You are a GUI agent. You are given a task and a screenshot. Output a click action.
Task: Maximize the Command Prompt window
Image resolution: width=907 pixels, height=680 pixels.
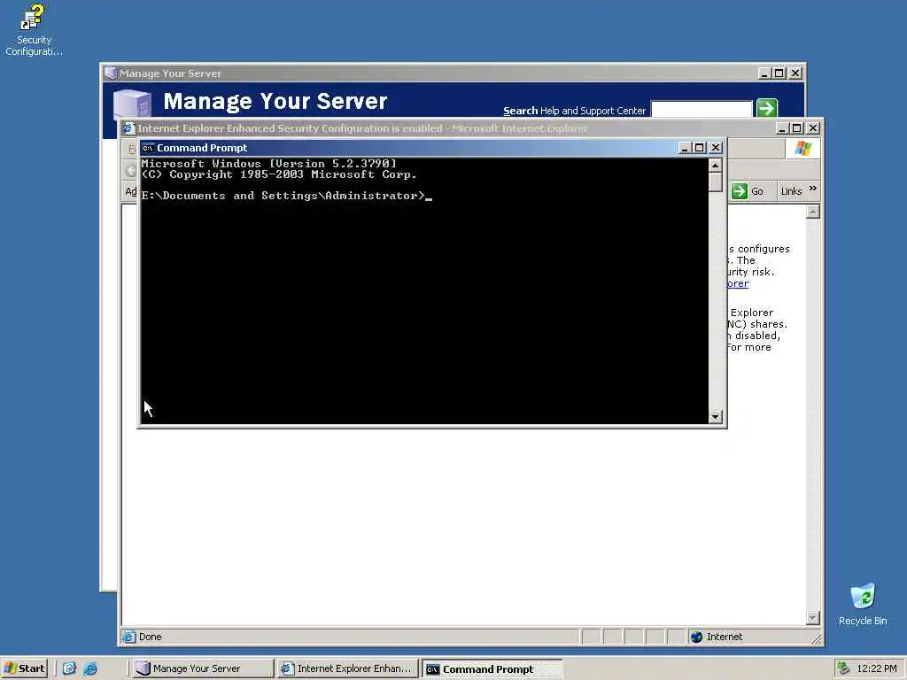click(x=700, y=148)
